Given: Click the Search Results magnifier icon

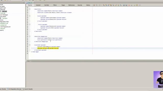Looking at the screenshot, I should (23, 89).
